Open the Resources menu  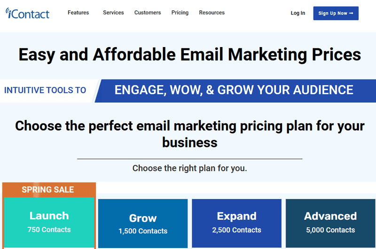[212, 13]
